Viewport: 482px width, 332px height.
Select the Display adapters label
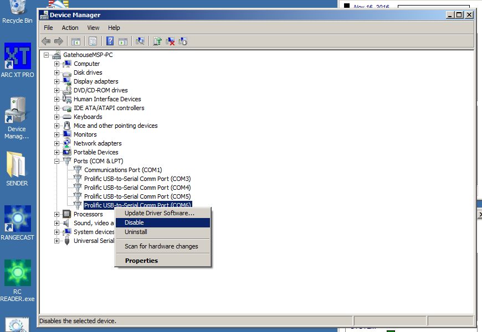tap(96, 81)
